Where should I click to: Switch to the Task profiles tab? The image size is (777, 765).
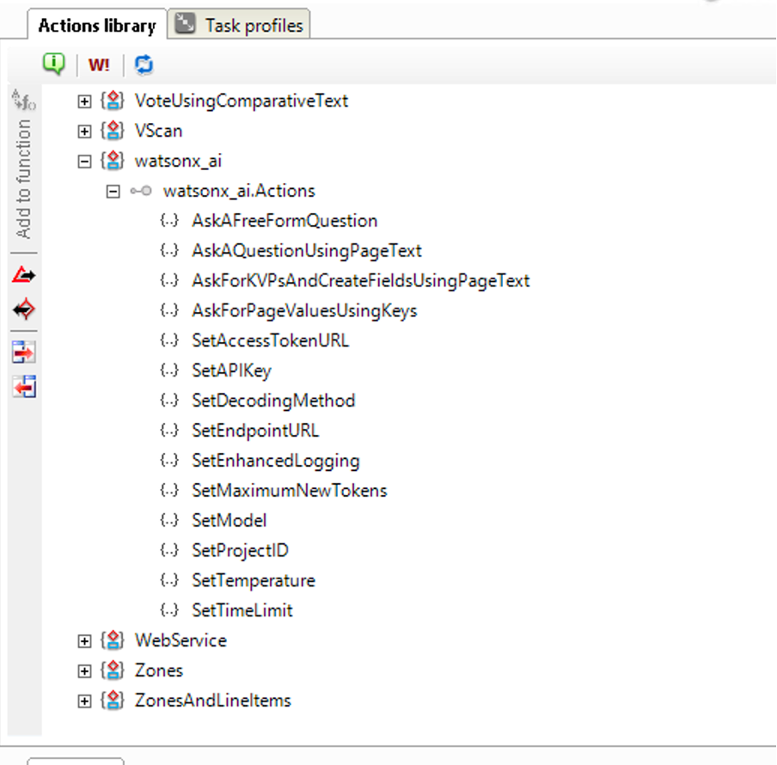[x=242, y=25]
